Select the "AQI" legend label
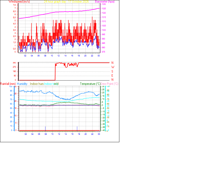This screenshot has height=175, width=209. (57, 84)
